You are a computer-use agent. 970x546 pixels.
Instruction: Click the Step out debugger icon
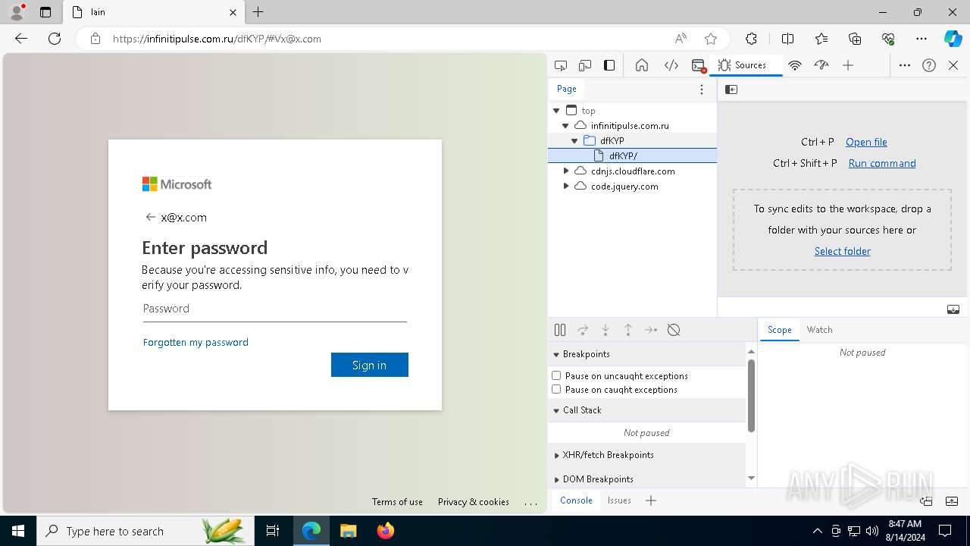click(x=628, y=330)
